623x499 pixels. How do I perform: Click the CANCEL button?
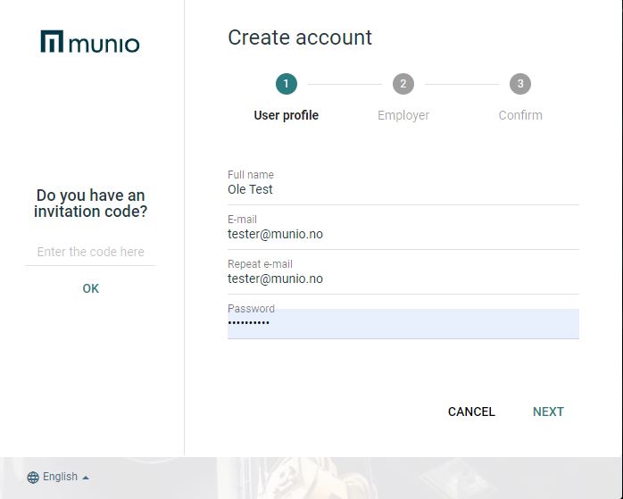click(x=471, y=412)
